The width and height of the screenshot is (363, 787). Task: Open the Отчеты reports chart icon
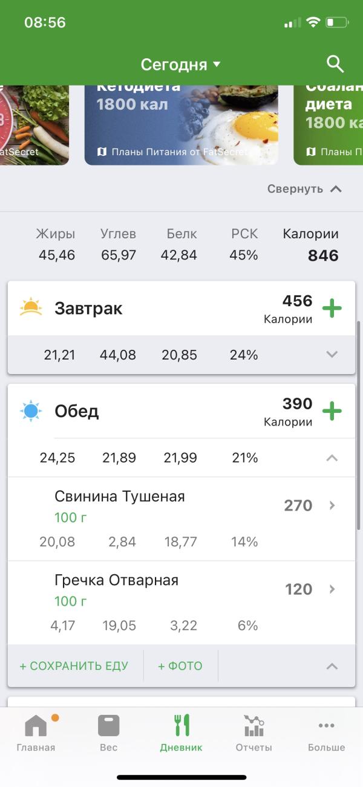[253, 726]
